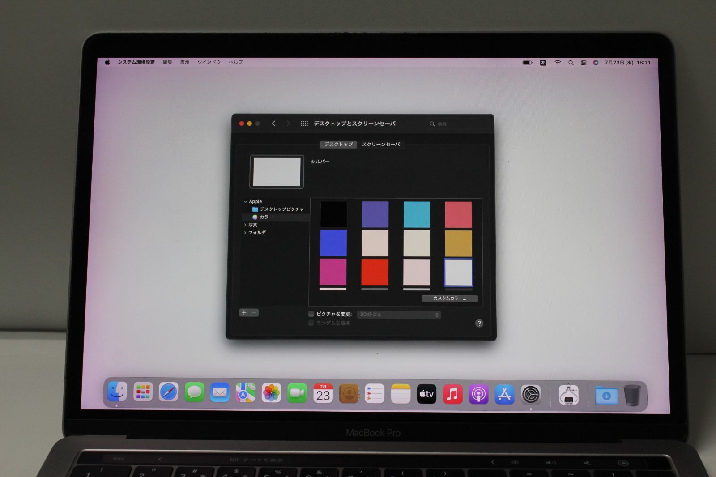716x477 pixels.
Task: Open Notes app in Dock
Action: tap(401, 394)
